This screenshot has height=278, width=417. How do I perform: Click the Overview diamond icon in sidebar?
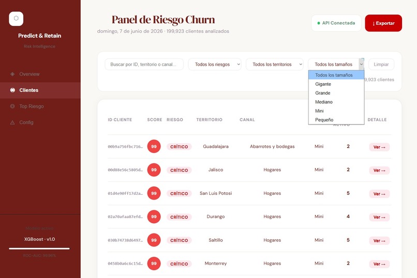[12, 74]
